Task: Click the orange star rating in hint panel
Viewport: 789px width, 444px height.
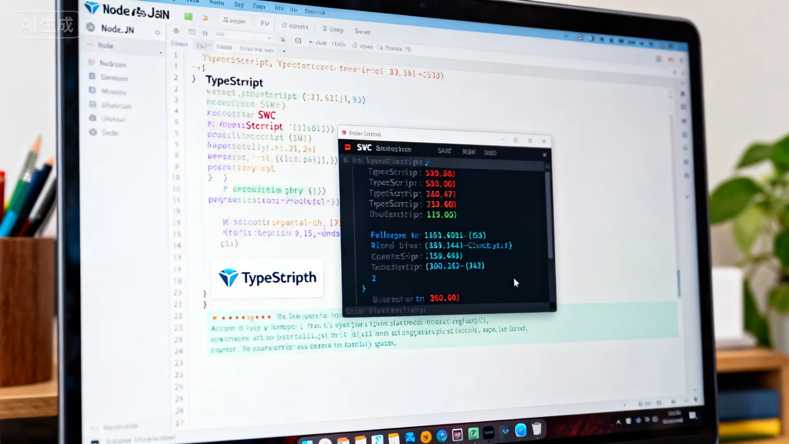Action: pos(241,317)
